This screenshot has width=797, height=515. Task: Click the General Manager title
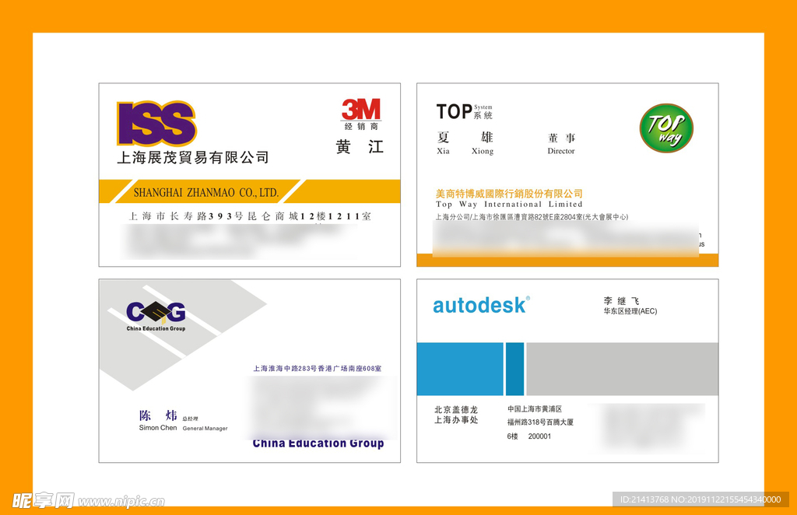tap(205, 428)
